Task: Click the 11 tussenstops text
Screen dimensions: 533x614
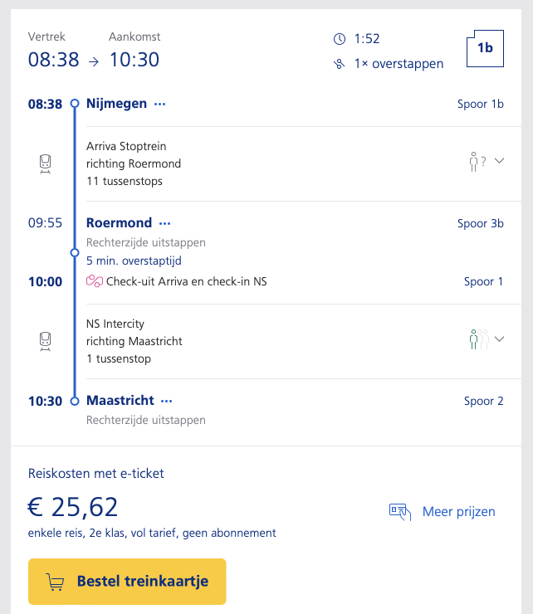Action: [125, 181]
